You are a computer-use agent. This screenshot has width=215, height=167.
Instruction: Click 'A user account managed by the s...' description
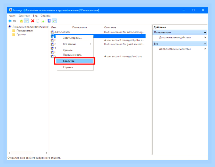pos(124,40)
